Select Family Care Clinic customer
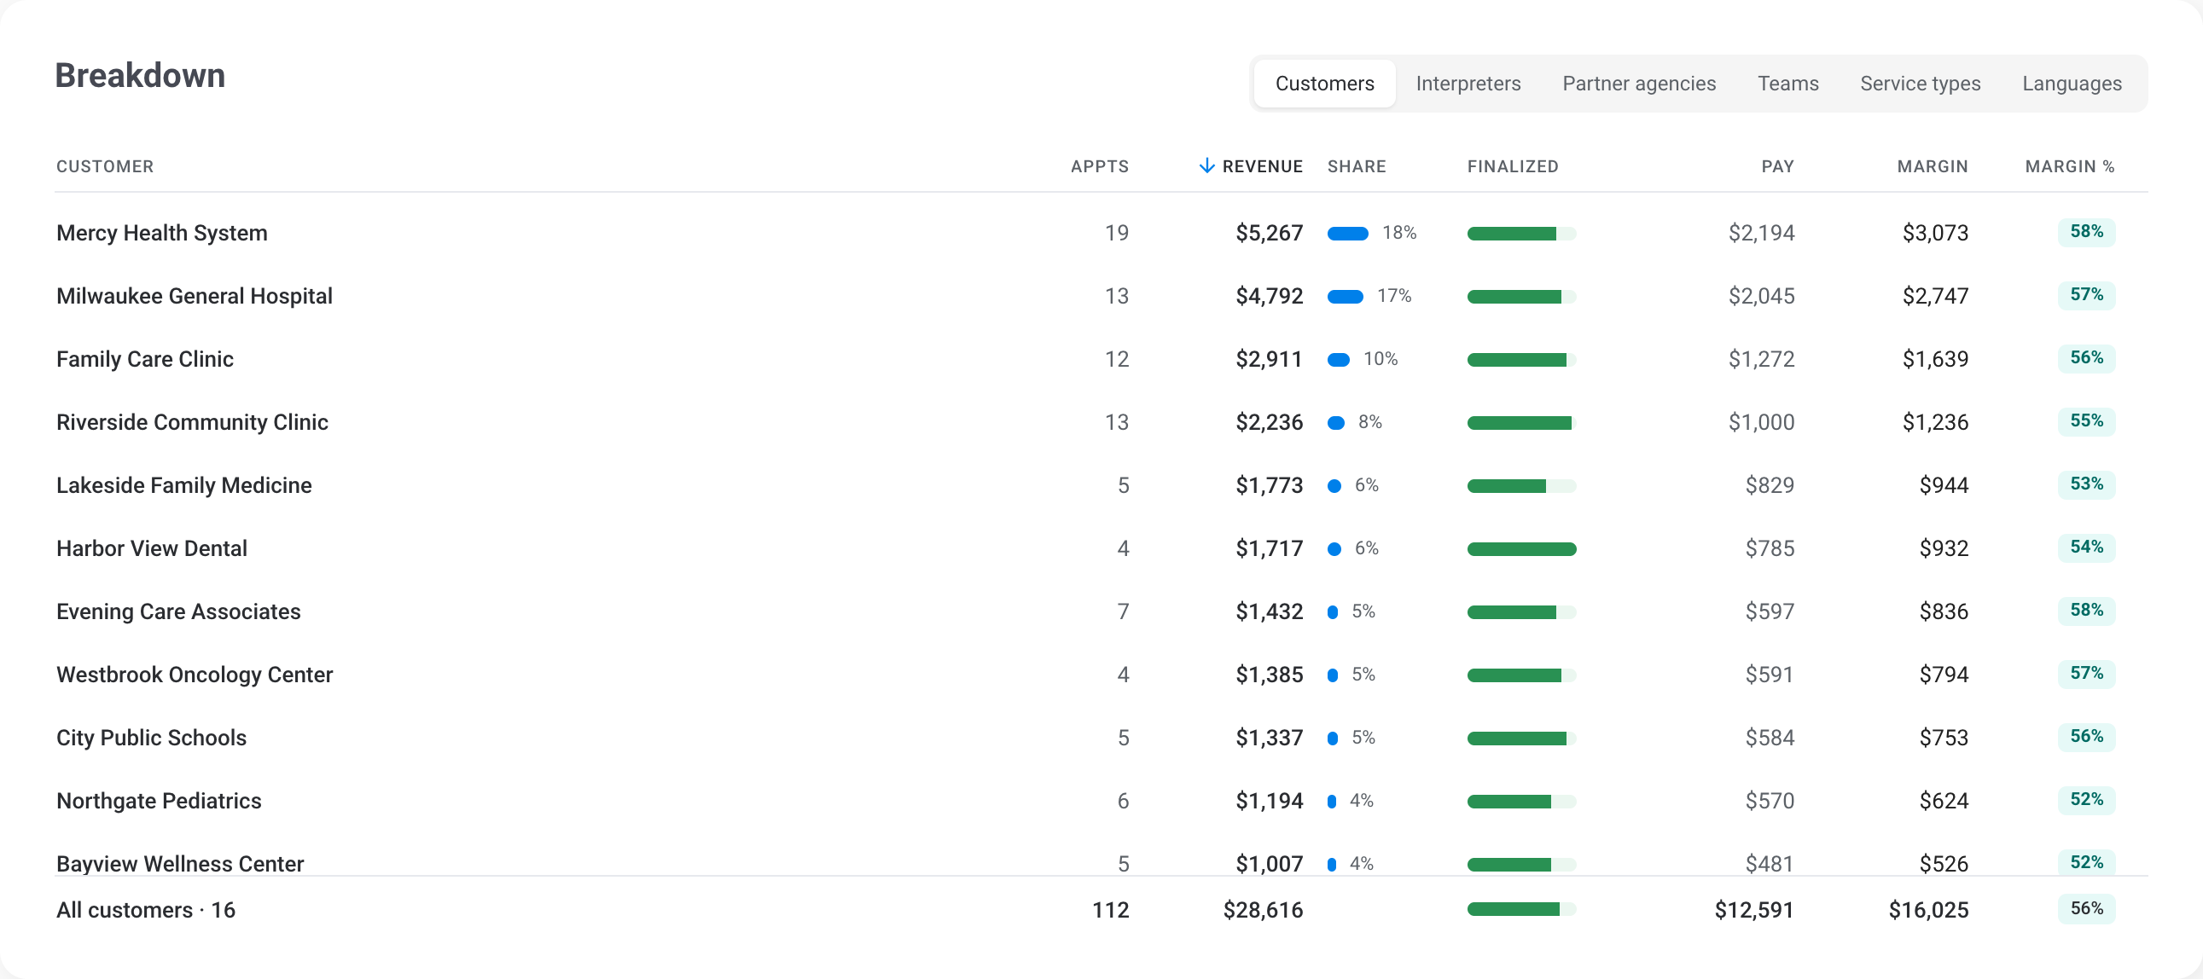The image size is (2203, 979). 144,359
